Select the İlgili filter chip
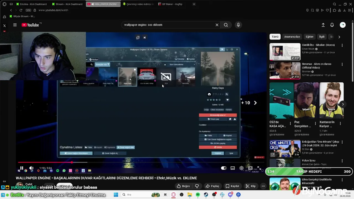This screenshot has width=354, height=199. pyautogui.click(x=322, y=37)
